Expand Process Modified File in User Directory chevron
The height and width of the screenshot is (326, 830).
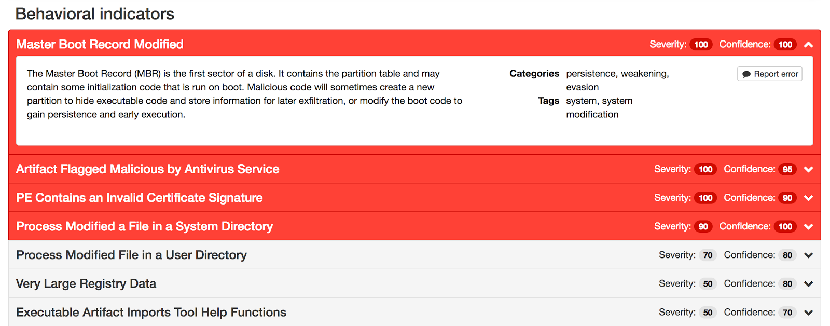tap(808, 255)
